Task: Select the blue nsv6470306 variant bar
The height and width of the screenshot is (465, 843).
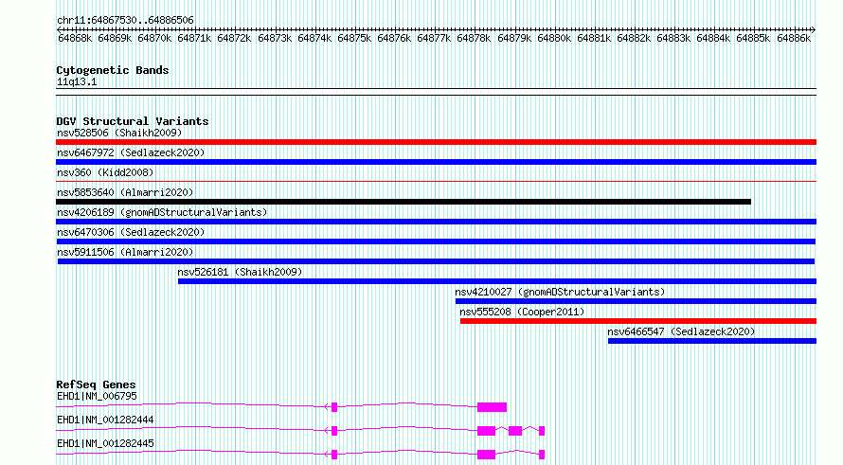Action: click(436, 241)
